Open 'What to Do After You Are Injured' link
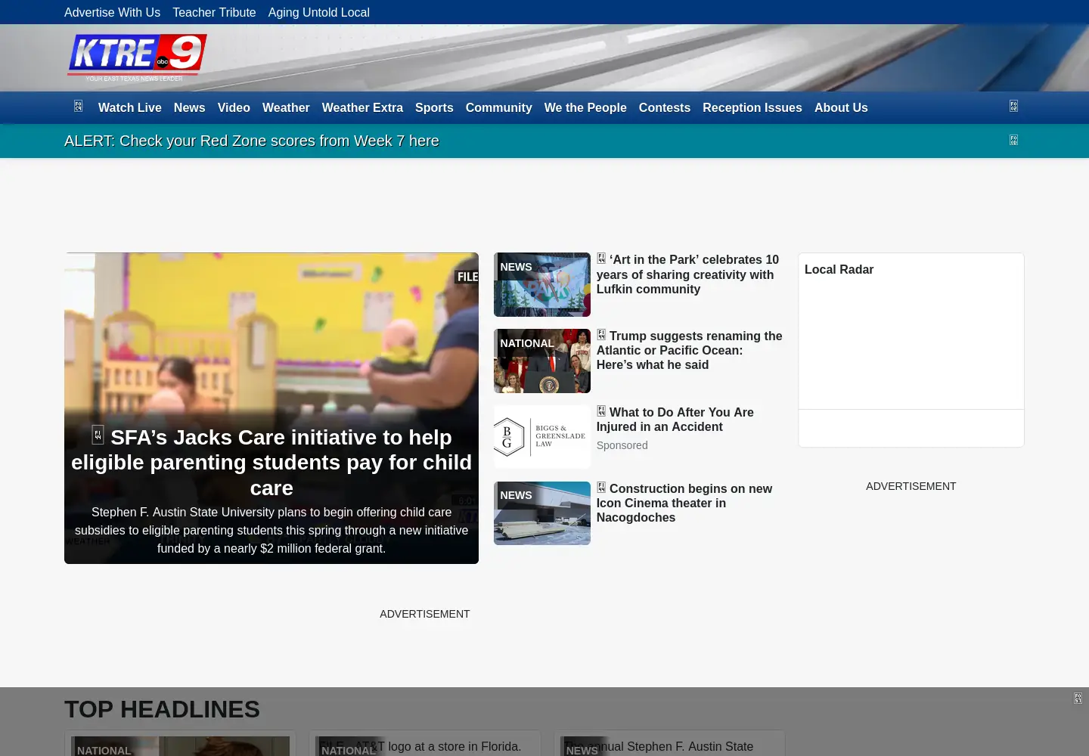This screenshot has width=1089, height=756. tap(675, 420)
